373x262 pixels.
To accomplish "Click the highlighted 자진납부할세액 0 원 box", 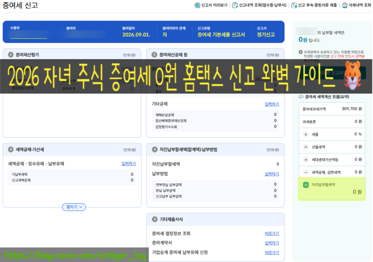I will click(x=332, y=189).
